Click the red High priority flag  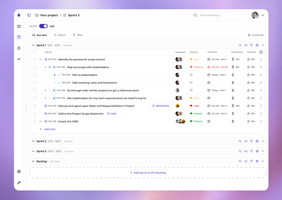191,106
